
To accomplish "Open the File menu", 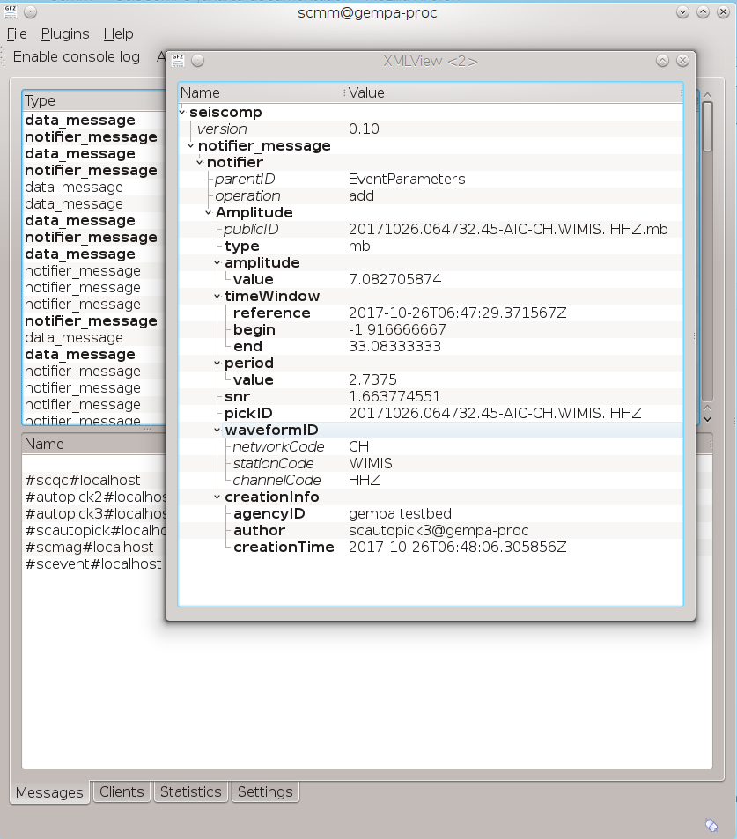I will pos(17,33).
